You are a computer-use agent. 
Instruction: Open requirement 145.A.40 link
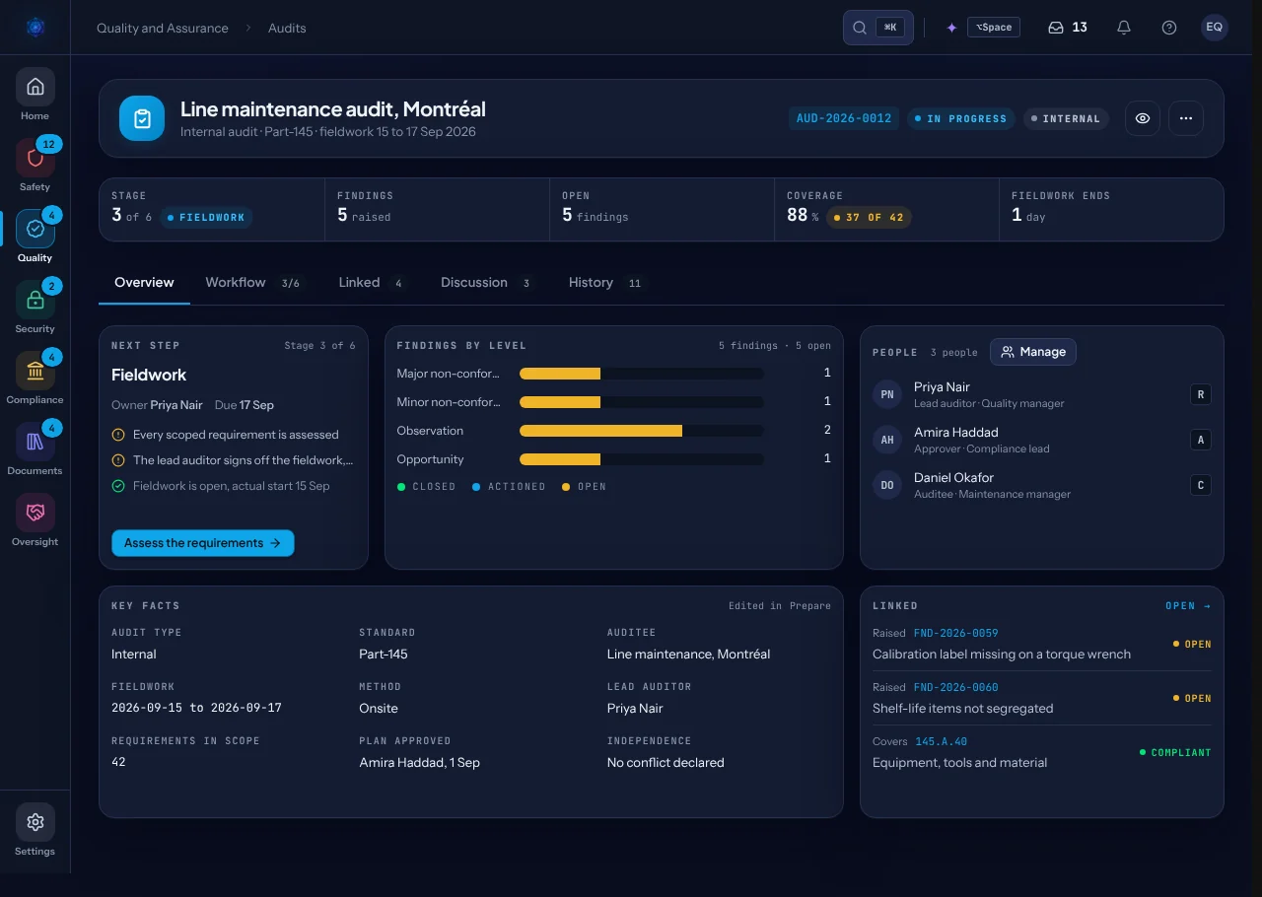tap(942, 741)
